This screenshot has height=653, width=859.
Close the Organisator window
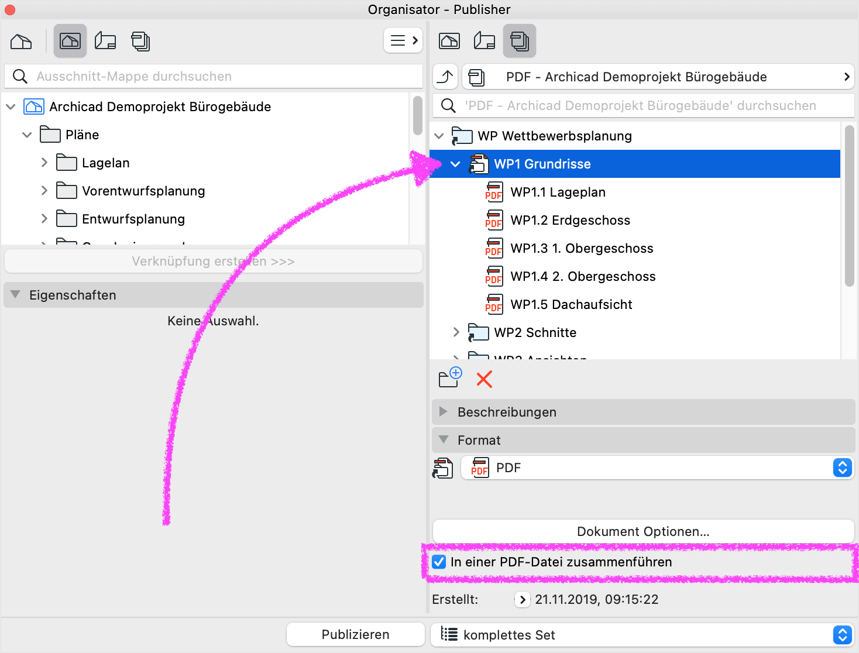10,9
